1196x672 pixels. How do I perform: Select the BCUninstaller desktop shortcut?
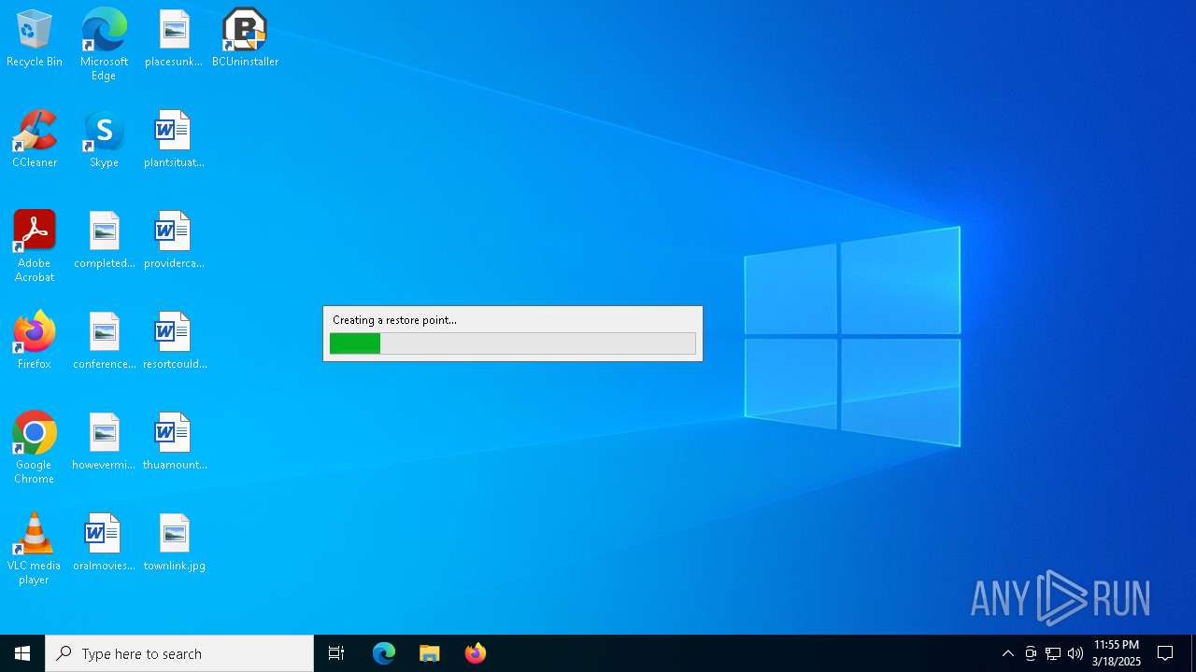[x=245, y=39]
